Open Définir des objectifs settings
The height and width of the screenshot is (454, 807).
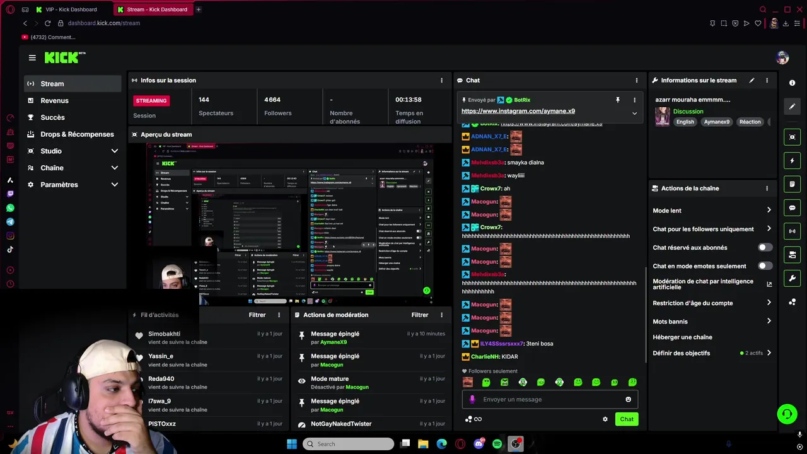click(712, 353)
